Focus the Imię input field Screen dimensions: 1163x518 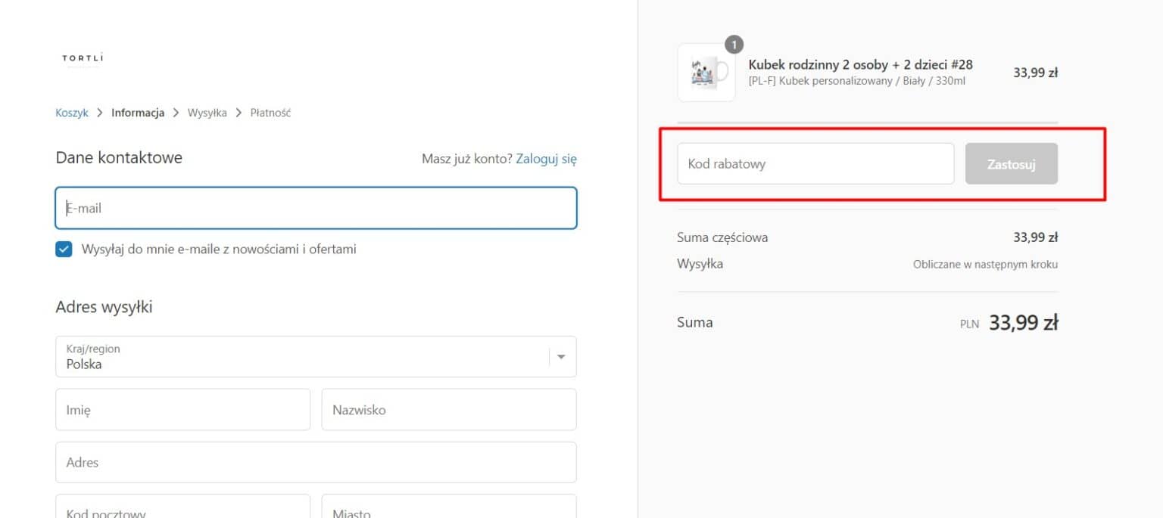pyautogui.click(x=182, y=410)
